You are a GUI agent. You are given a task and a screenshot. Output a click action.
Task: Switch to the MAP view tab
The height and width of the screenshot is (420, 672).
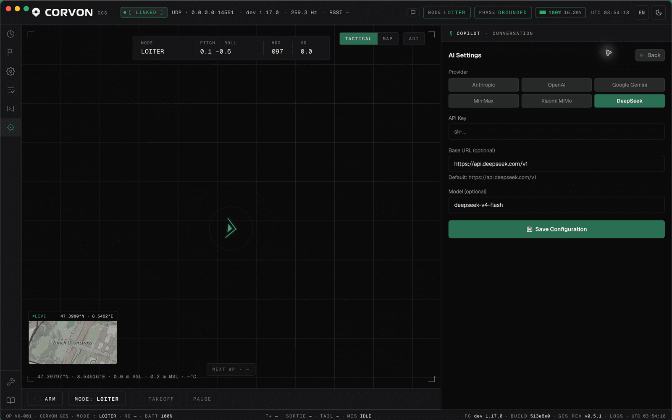pyautogui.click(x=388, y=39)
